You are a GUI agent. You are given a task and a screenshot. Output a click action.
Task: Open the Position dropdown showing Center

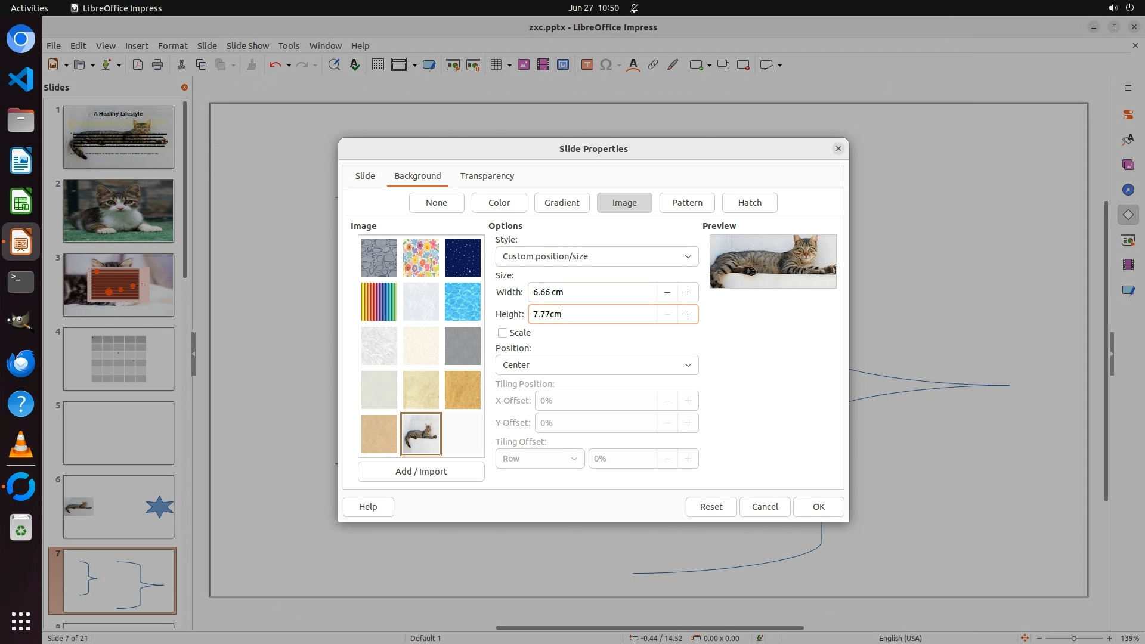pos(596,365)
